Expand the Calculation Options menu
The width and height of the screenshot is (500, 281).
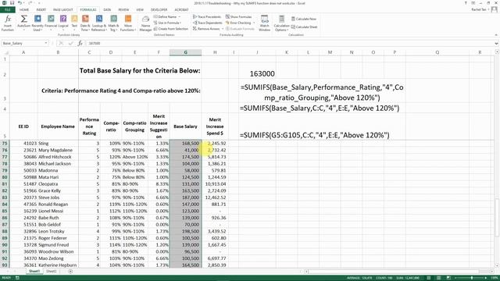point(281,23)
